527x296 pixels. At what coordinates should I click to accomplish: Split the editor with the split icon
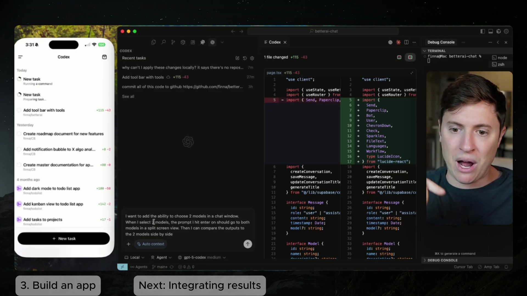coord(407,42)
